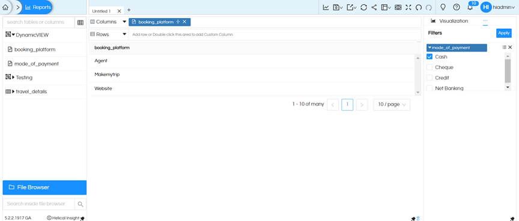The height and width of the screenshot is (221, 519).
Task: Refresh report using circular arrows icon
Action: coord(364,7)
